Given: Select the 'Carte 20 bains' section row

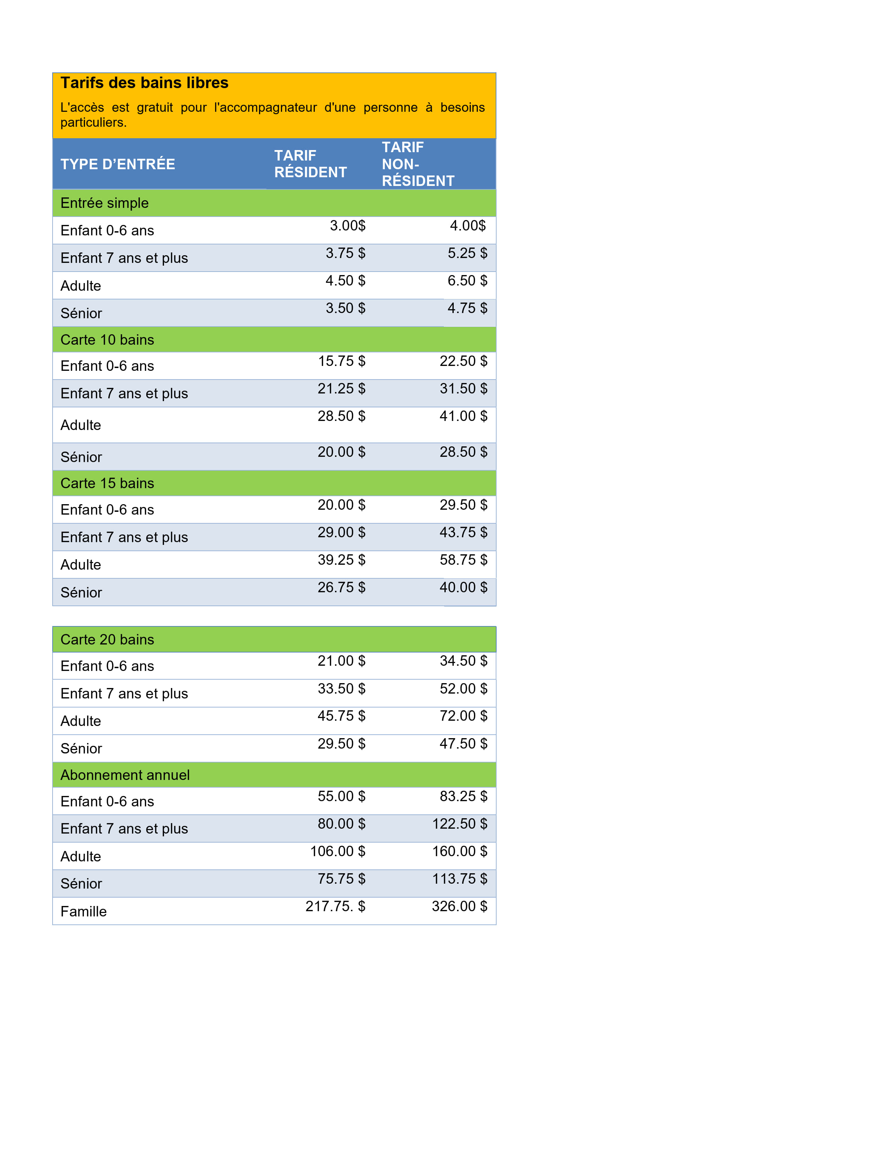Looking at the screenshot, I should tap(107, 639).
